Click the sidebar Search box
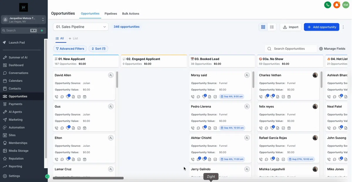 [19, 31]
